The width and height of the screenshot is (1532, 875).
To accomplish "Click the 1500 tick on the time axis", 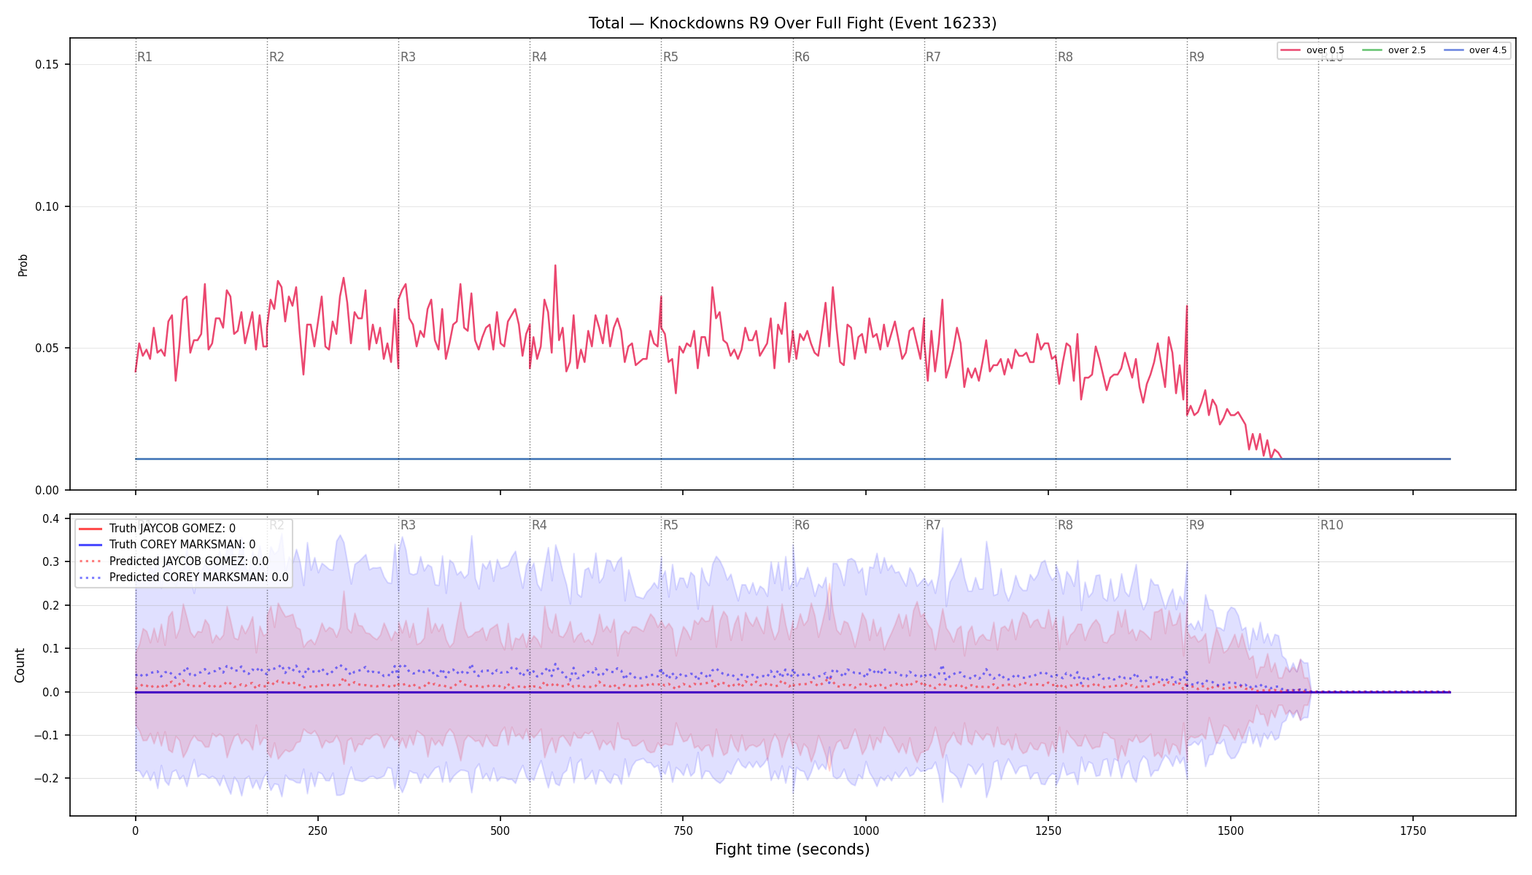I will (x=1231, y=831).
